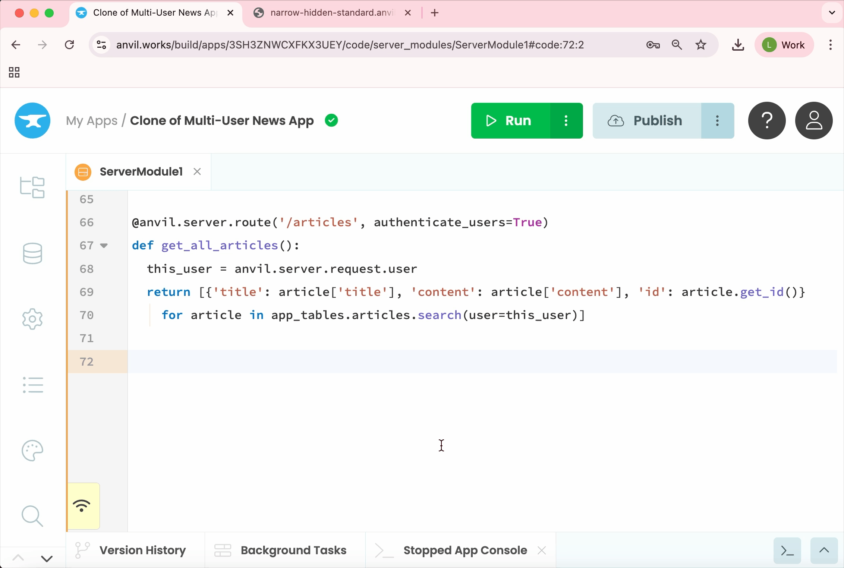This screenshot has height=568, width=844.
Task: Open a new browser tab
Action: coord(435,13)
